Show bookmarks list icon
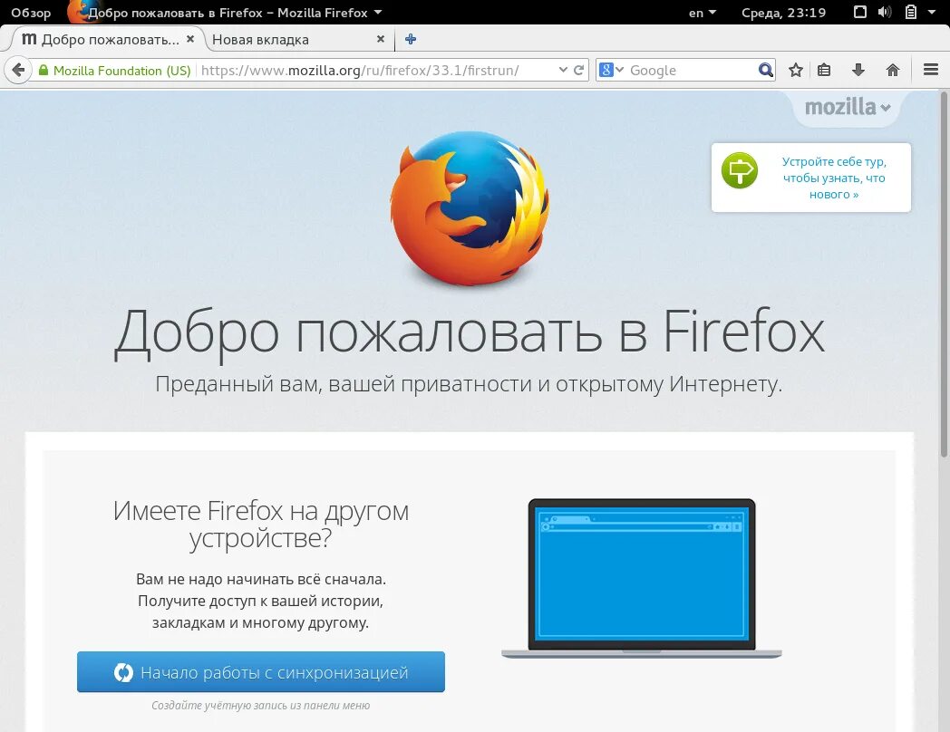The height and width of the screenshot is (732, 950). (x=824, y=71)
